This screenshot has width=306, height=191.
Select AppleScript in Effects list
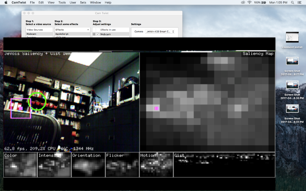click(72, 34)
